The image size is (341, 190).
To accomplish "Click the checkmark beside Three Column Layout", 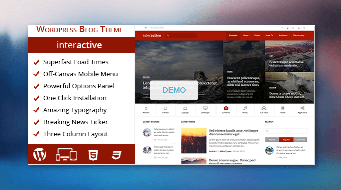I will [36, 134].
